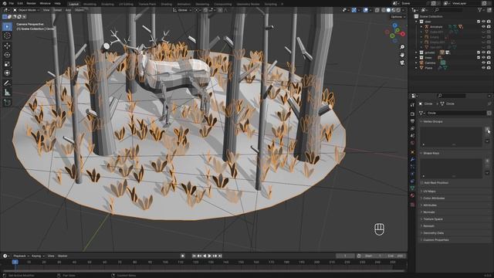Screen dimensions: 494x278
Task: Open the Material properties tab
Action: (412, 195)
